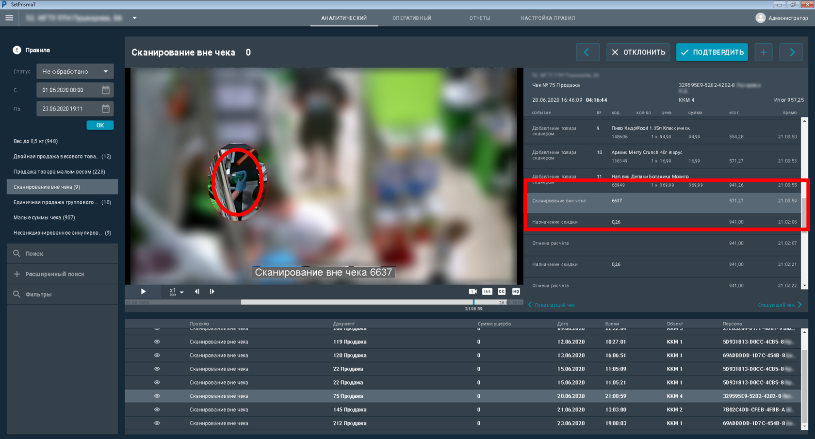Sort incidents by Дата column header

click(x=563, y=324)
